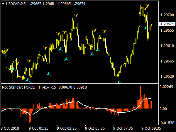
Task: Click the tallest orange histogram bar near 09:35
Action: click(x=141, y=97)
